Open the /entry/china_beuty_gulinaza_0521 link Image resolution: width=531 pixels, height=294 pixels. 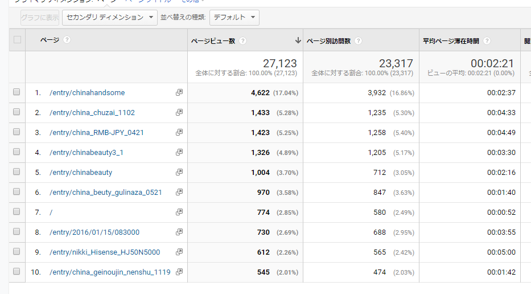106,193
